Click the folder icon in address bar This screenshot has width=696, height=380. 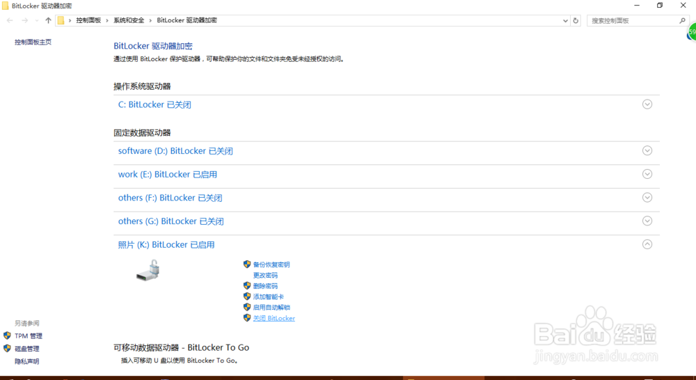[x=61, y=20]
